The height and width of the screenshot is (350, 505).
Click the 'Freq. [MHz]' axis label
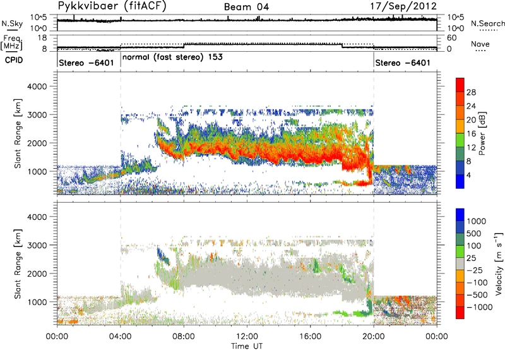pyautogui.click(x=12, y=43)
